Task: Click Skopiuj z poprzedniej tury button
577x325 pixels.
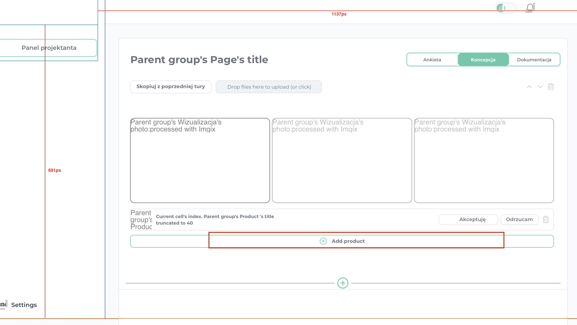Action: [171, 87]
